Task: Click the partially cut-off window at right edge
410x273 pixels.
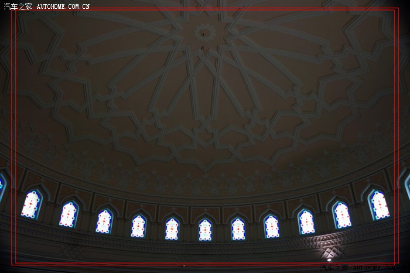Action: (x=408, y=186)
